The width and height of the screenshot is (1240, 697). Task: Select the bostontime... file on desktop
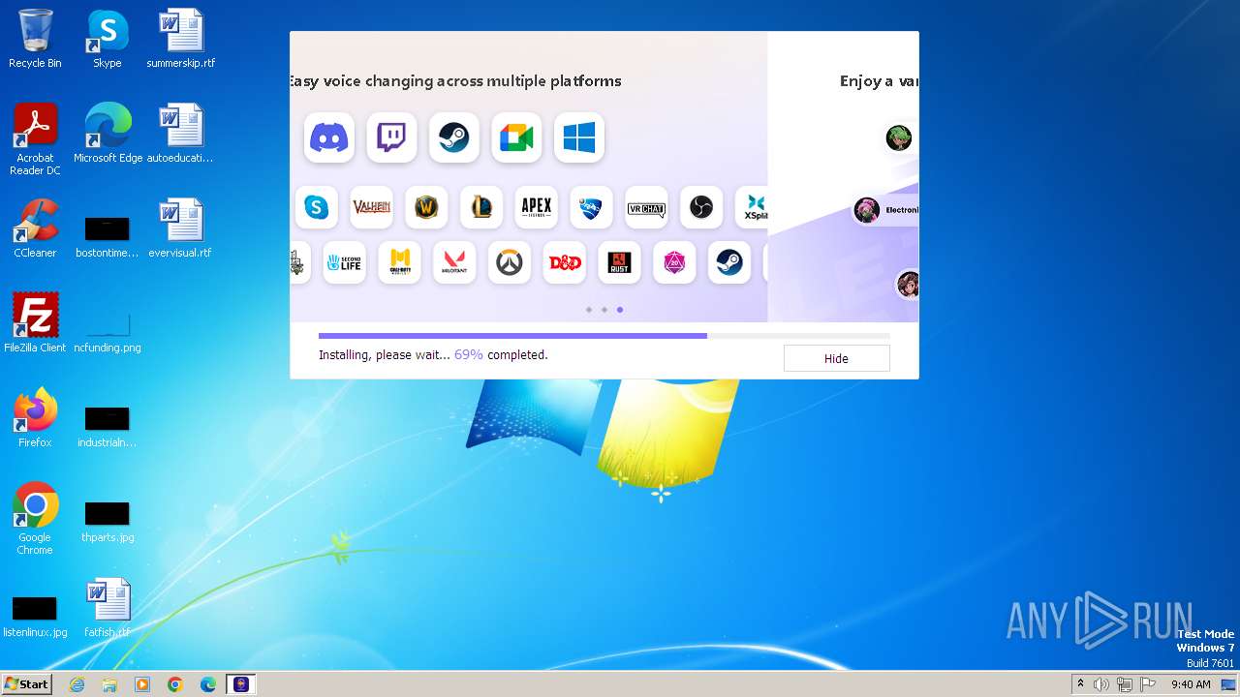[108, 235]
